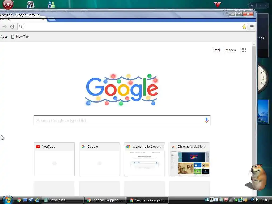This screenshot has width=272, height=204.
Task: Click the sidebar clock gadget
Action: [x=262, y=78]
